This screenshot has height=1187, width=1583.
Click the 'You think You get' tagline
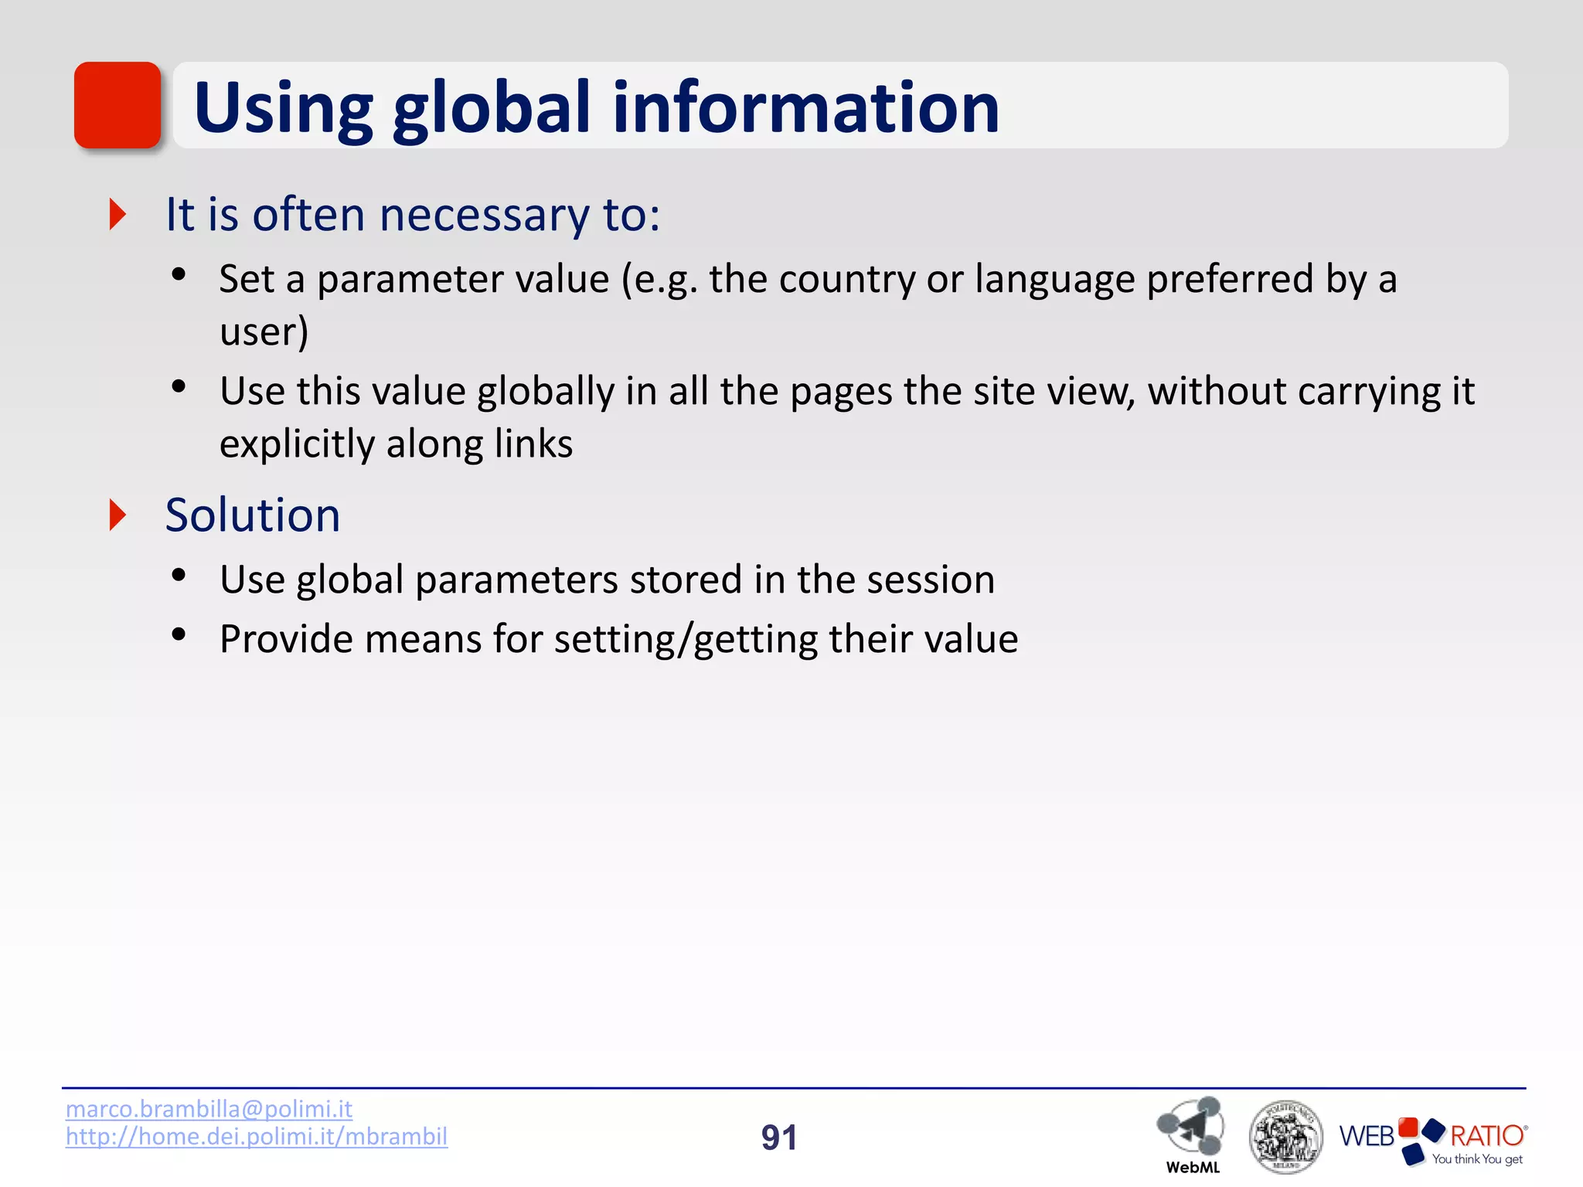[1477, 1159]
